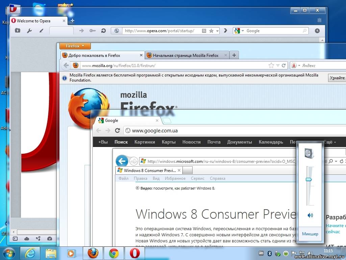The image size is (346, 260).
Task: Select the Добро пожаловать в Firefox tab
Action: click(x=102, y=55)
